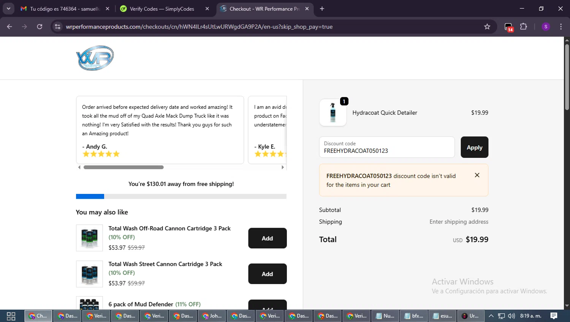Open the Chrome profile avatar S
This screenshot has height=322, width=570.
(546, 27)
